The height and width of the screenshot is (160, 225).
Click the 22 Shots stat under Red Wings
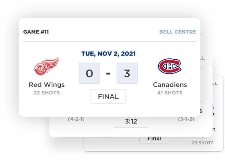pyautogui.click(x=47, y=93)
